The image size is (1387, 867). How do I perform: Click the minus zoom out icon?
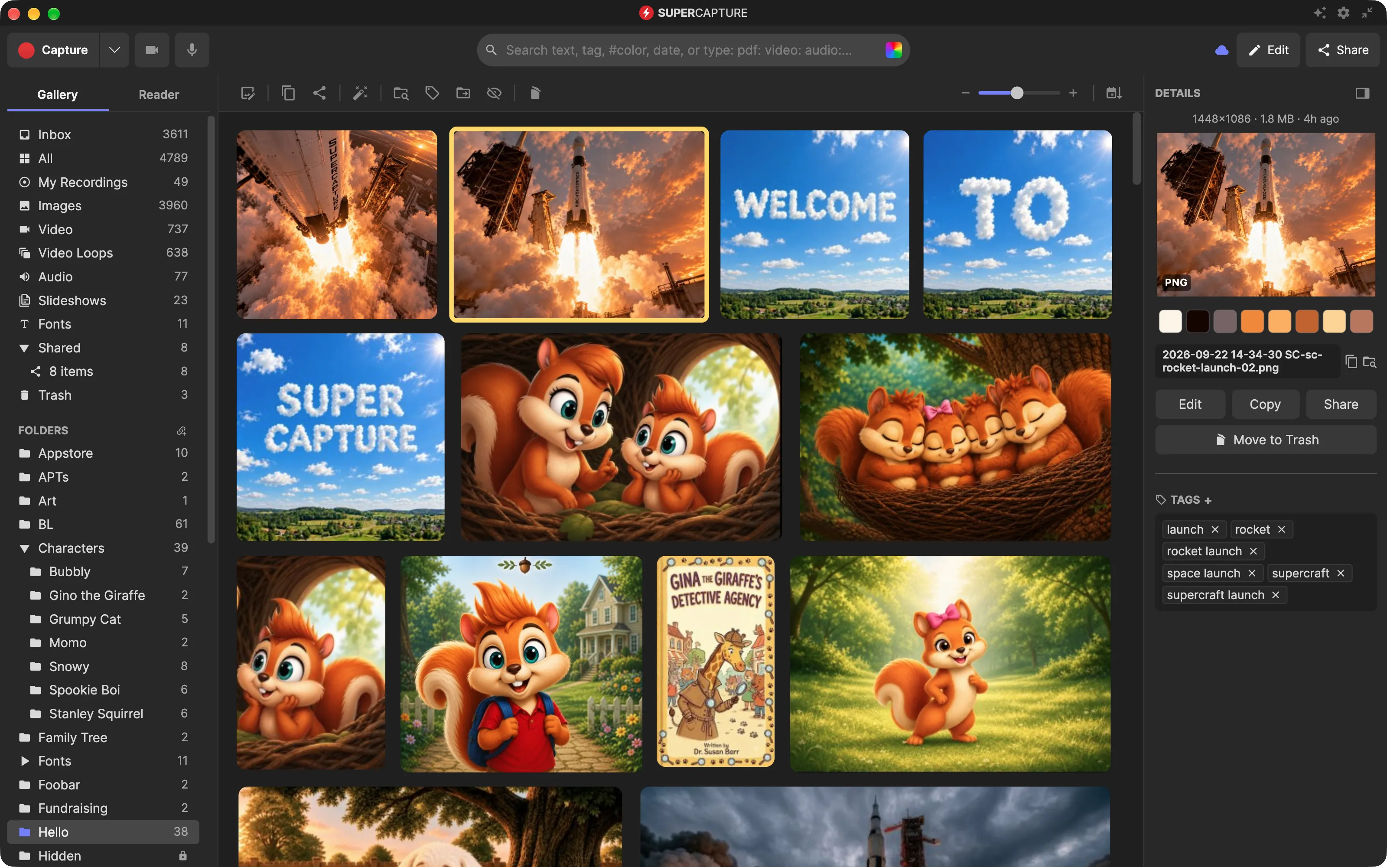pyautogui.click(x=966, y=93)
